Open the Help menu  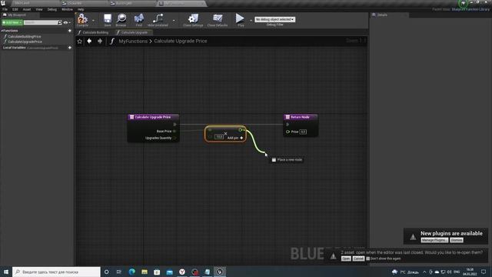tap(81, 9)
